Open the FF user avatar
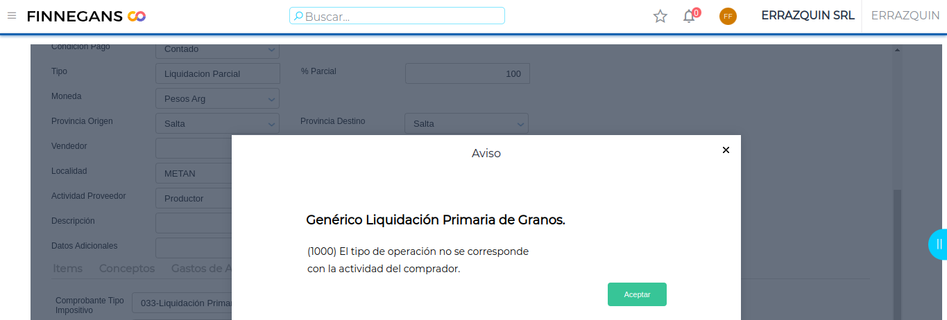The width and height of the screenshot is (947, 320). pos(728,16)
